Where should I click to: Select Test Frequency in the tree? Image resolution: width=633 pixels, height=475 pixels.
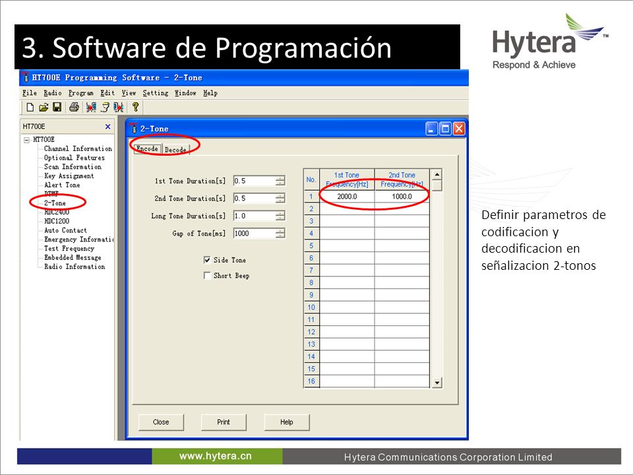tap(69, 249)
